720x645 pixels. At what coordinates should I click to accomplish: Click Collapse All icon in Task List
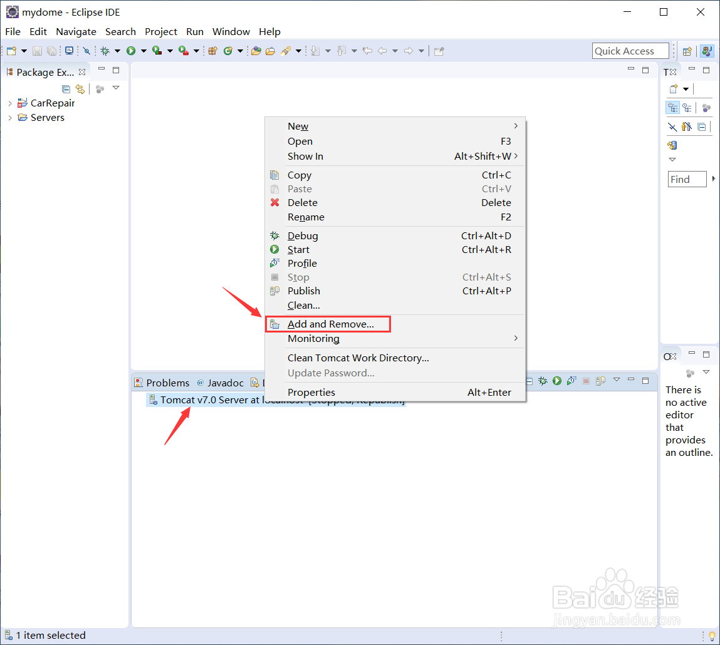click(x=702, y=127)
